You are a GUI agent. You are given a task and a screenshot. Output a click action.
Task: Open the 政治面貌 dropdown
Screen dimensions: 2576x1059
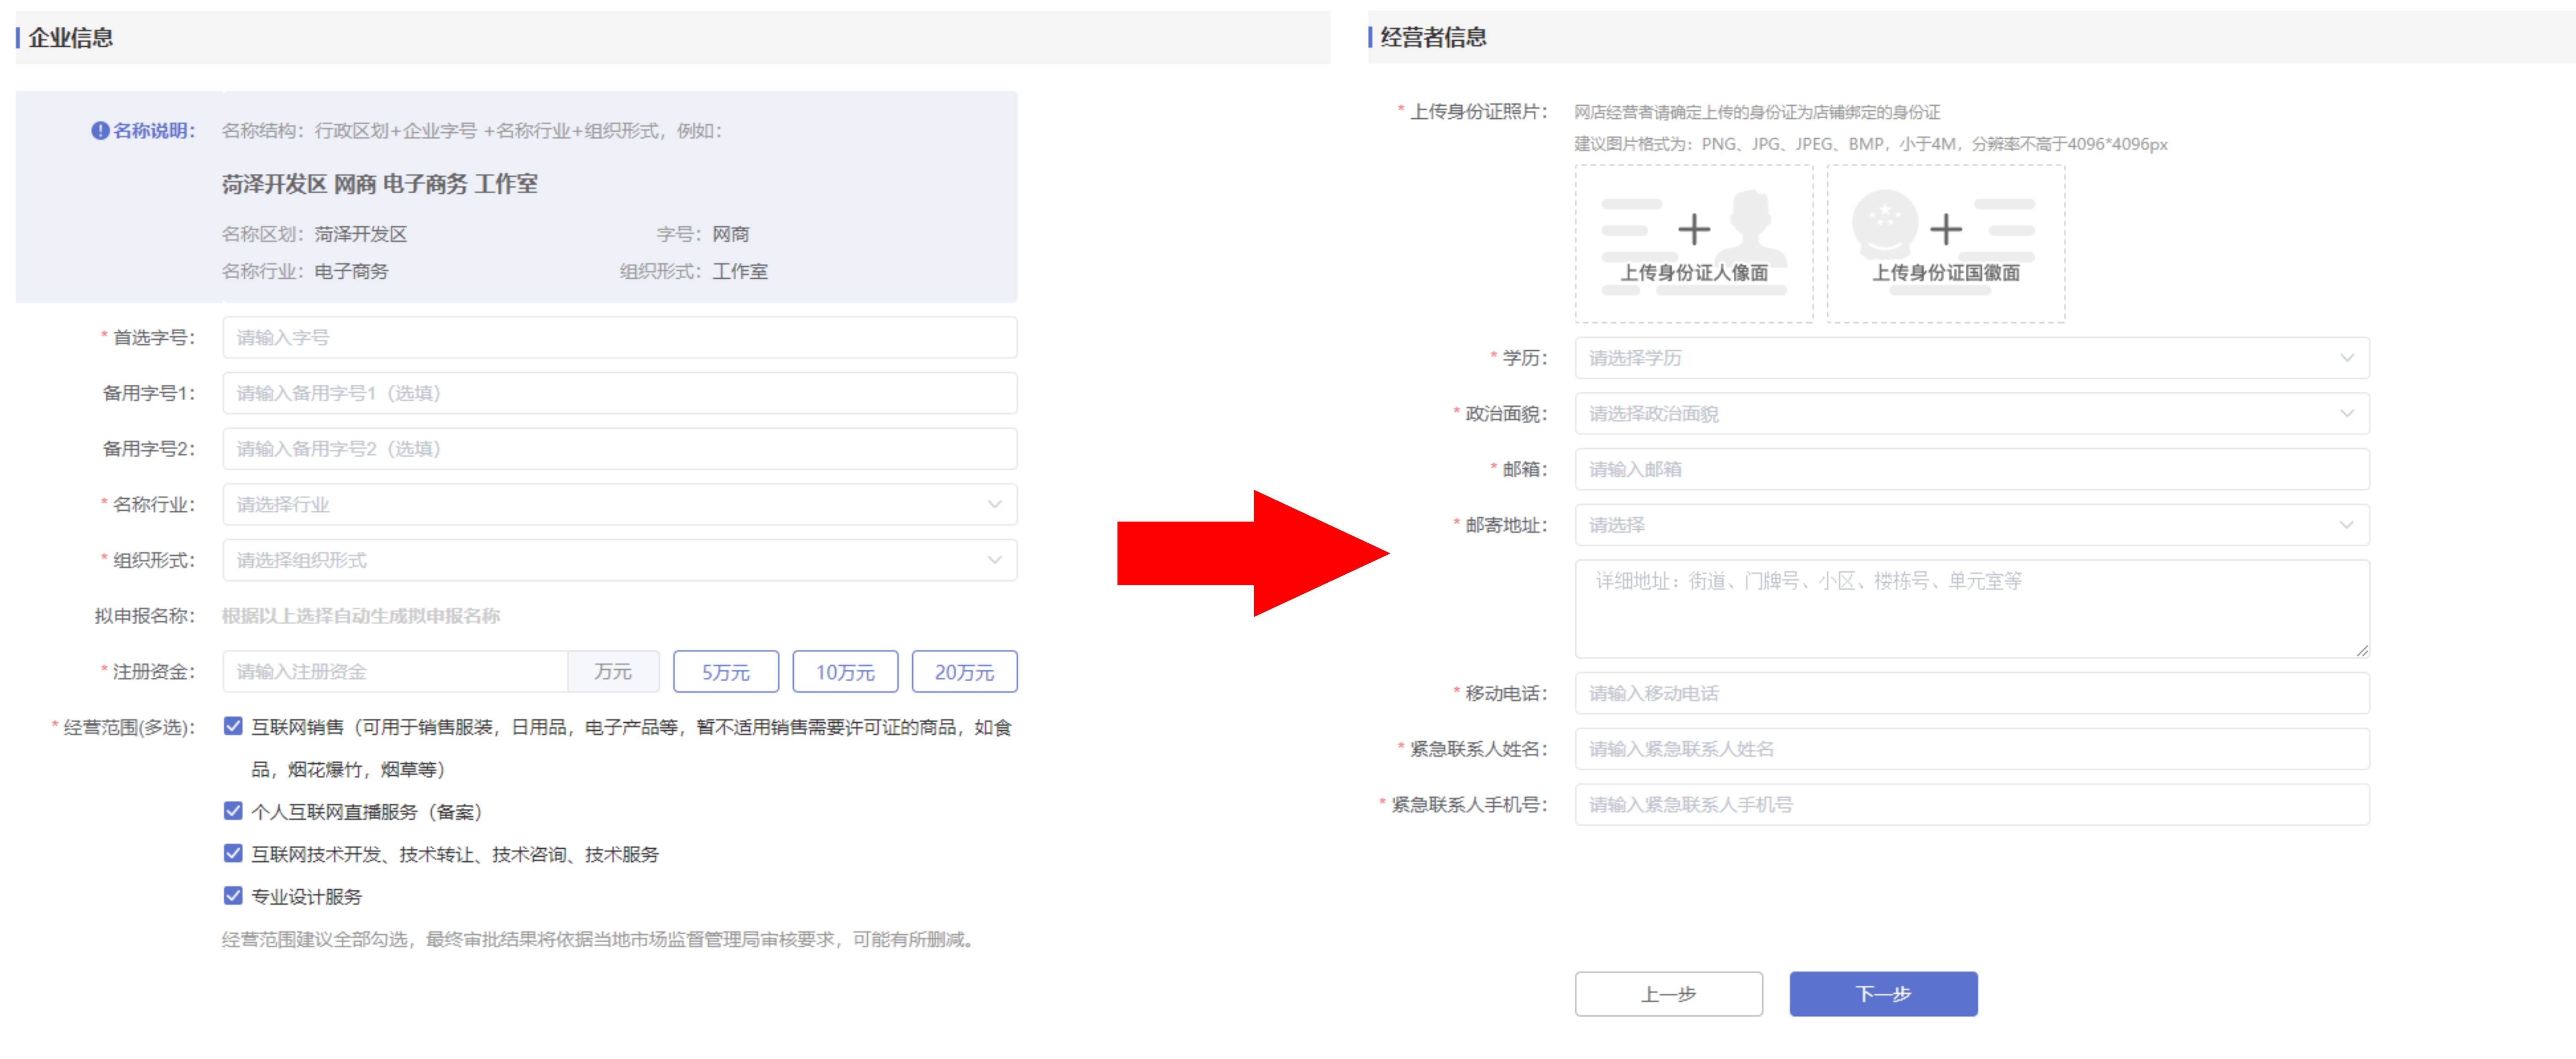pyautogui.click(x=1972, y=414)
